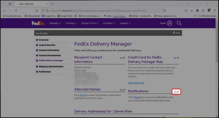Select FedEx Delivery Manager in sidebar
Image resolution: width=219 pixels, height=118 pixels.
(x=51, y=60)
